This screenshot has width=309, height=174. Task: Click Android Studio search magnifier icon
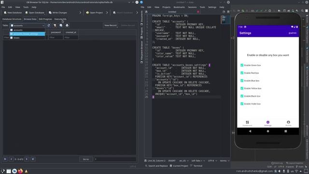point(302,11)
